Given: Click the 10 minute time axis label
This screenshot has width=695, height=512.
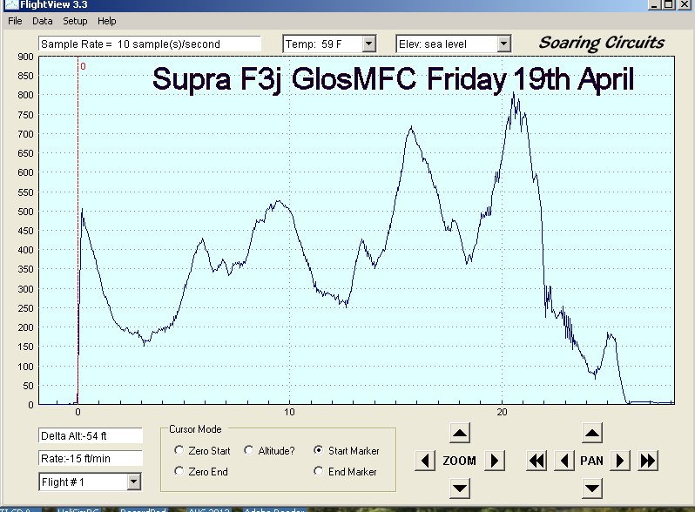Looking at the screenshot, I should click(x=289, y=412).
